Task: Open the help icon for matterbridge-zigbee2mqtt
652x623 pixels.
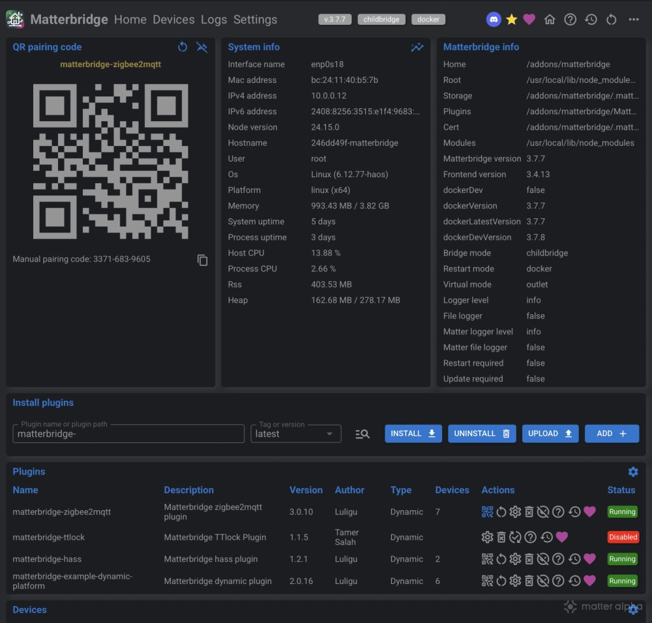Action: pos(558,512)
